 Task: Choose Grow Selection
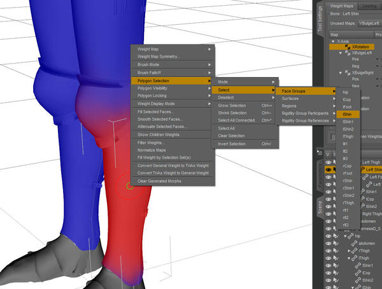pos(245,106)
